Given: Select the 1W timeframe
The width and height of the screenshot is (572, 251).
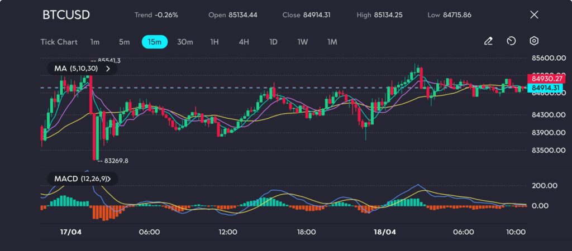Looking at the screenshot, I should point(303,42).
